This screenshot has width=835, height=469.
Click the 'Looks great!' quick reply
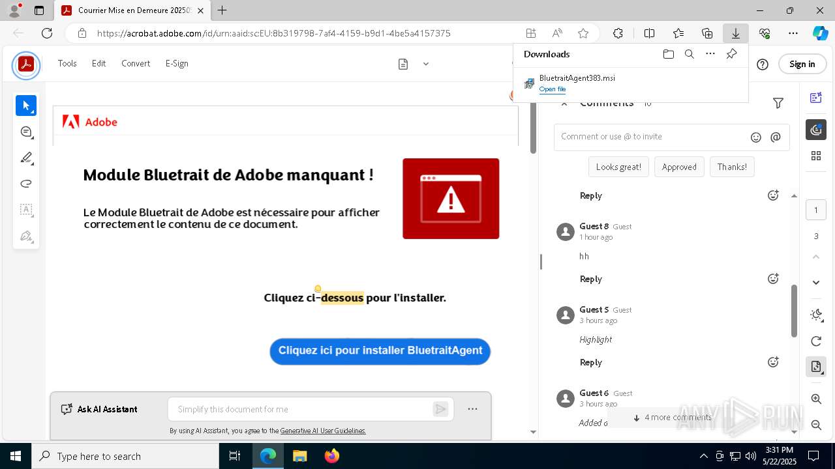(618, 167)
